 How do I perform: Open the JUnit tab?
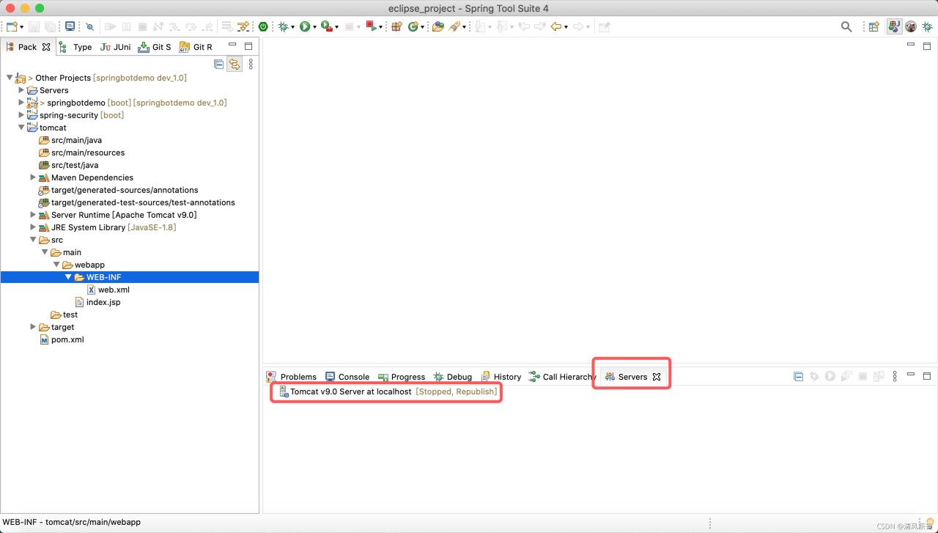point(116,46)
